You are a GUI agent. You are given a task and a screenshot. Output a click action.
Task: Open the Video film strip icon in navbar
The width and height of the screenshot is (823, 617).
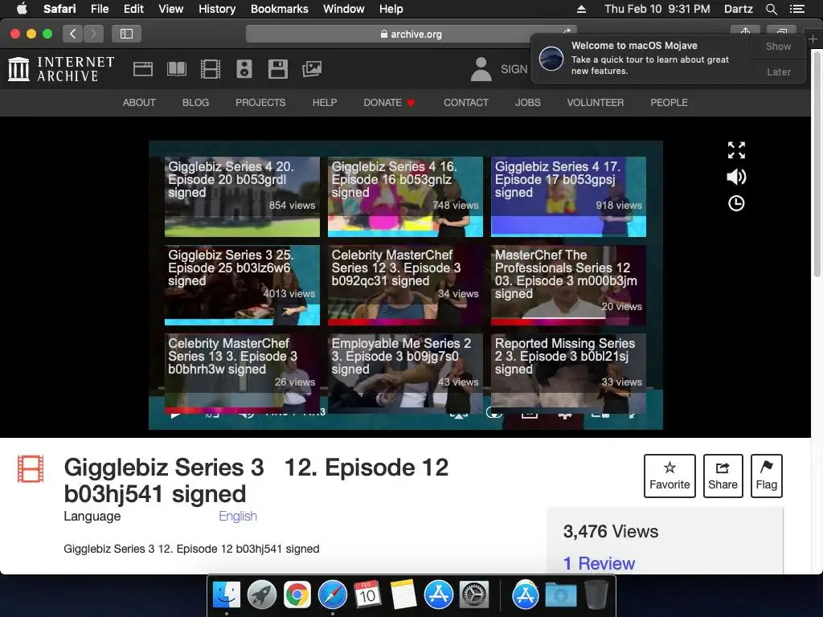pos(211,69)
